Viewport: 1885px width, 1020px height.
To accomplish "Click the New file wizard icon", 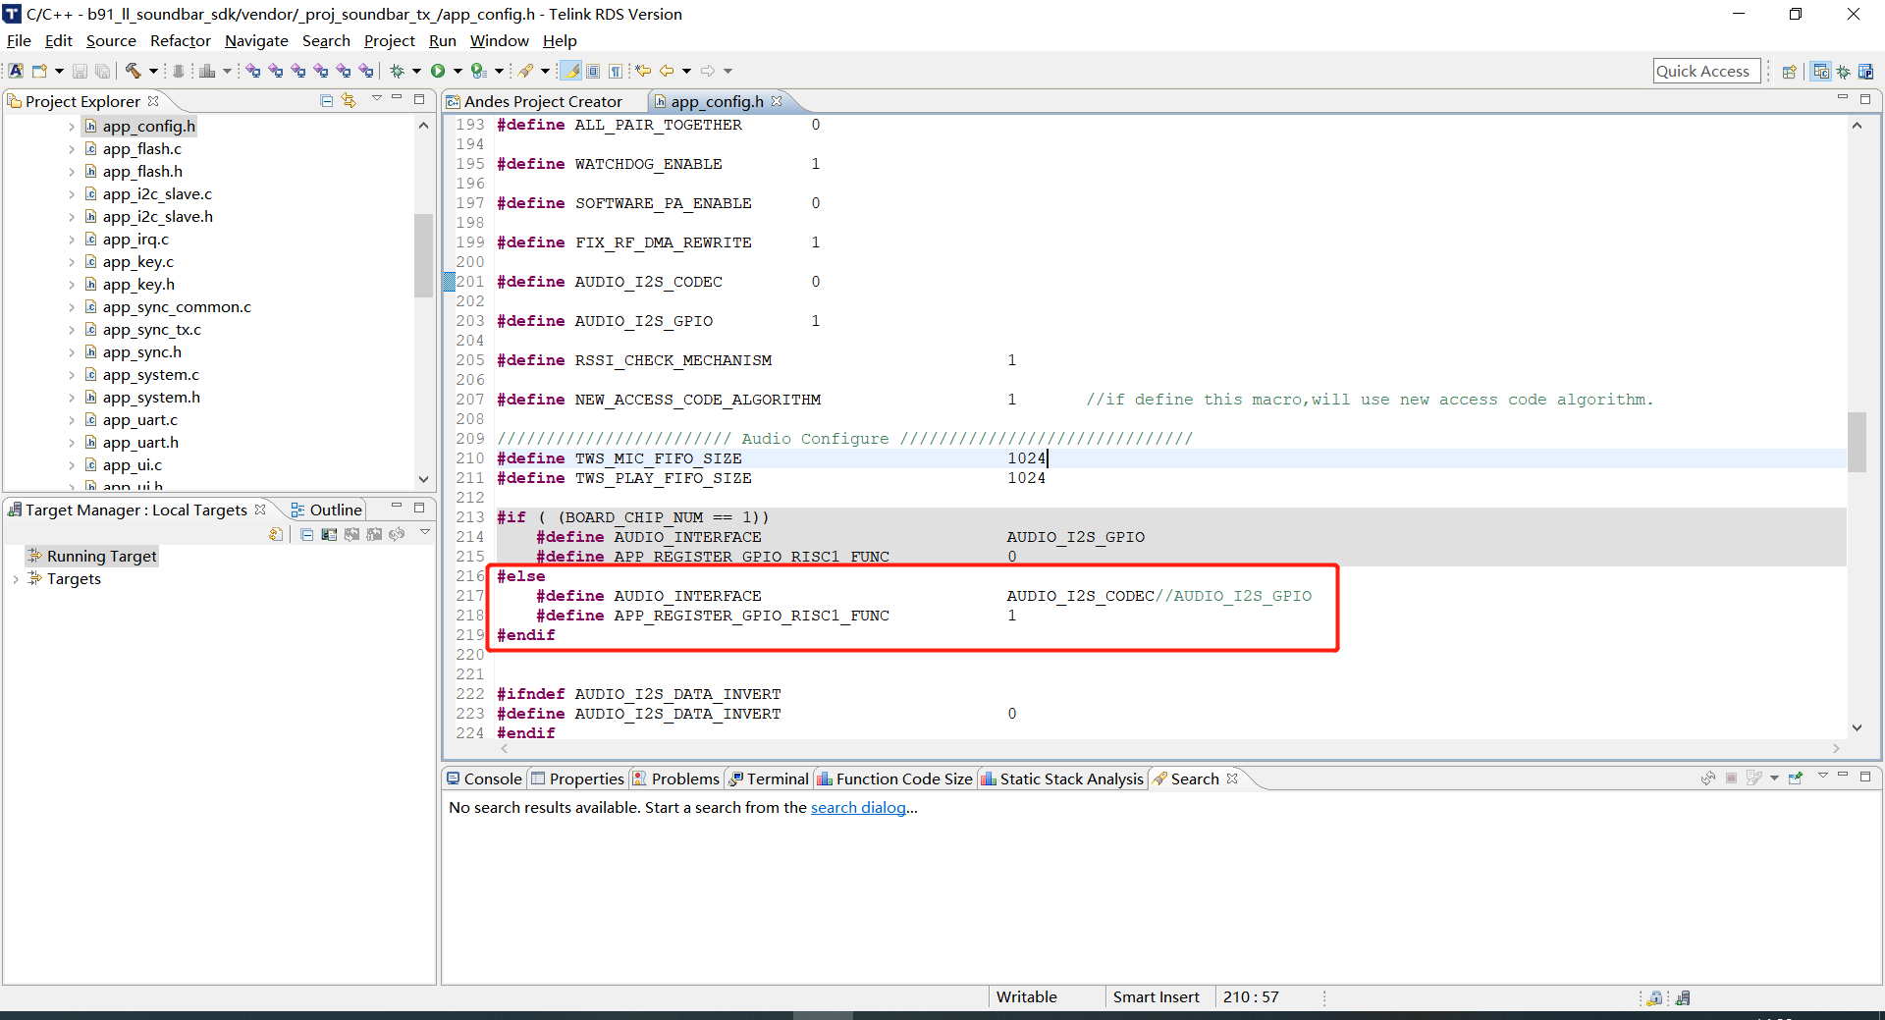I will tap(40, 71).
